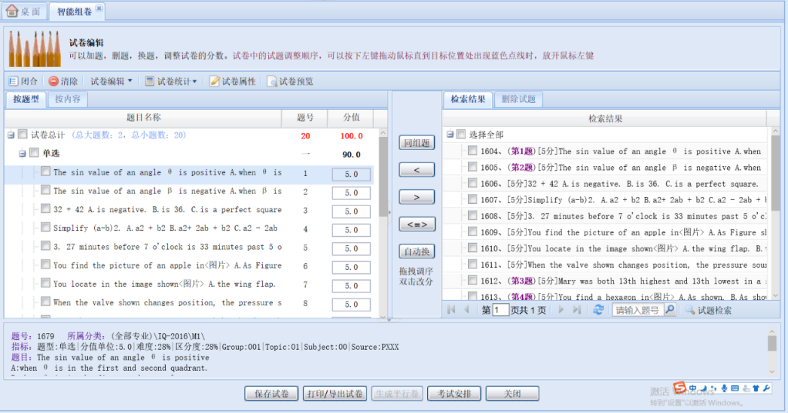
Task: Switch to the 按内容 tab
Action: 68,99
